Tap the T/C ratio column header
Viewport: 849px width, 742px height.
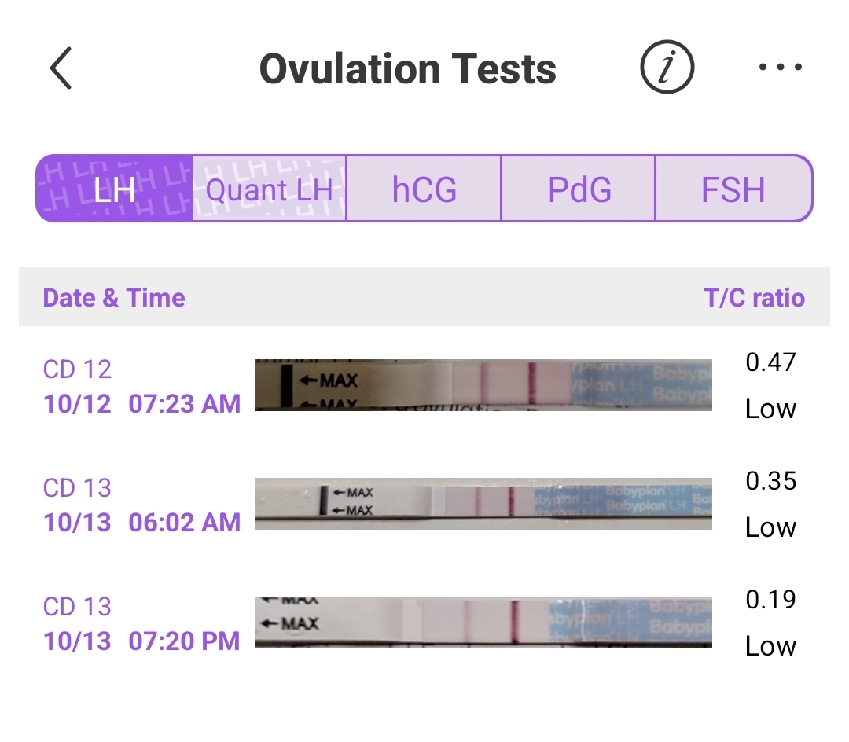(754, 298)
